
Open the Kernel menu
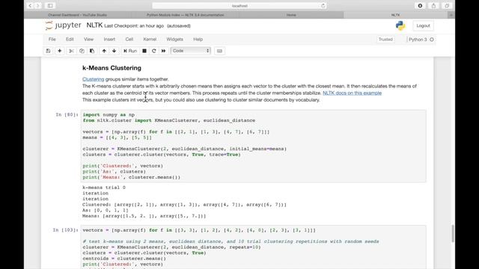pyautogui.click(x=150, y=40)
